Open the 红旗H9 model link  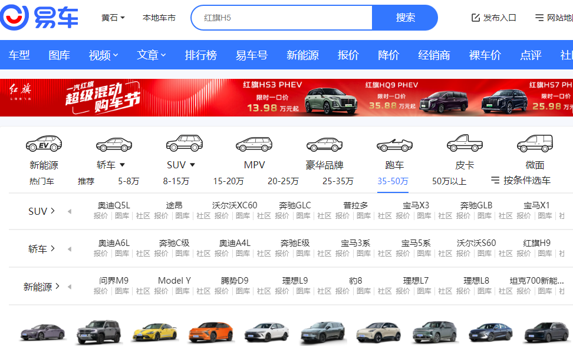point(536,243)
